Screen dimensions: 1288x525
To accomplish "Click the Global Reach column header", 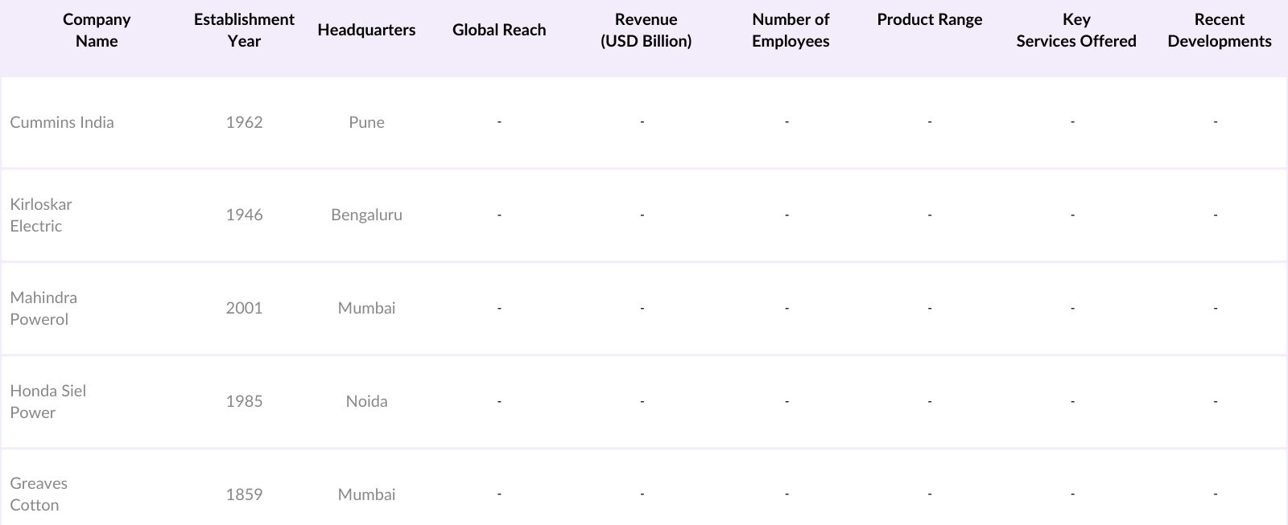I will 499,30.
